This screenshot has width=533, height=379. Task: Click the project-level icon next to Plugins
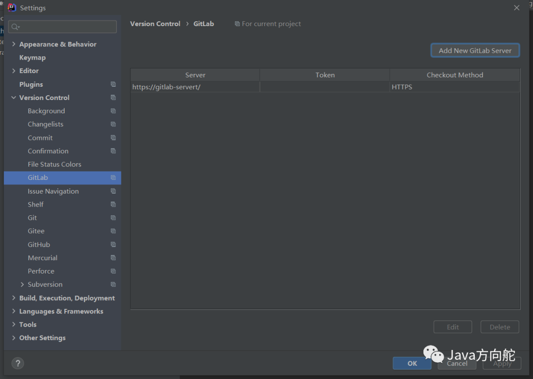tap(113, 84)
